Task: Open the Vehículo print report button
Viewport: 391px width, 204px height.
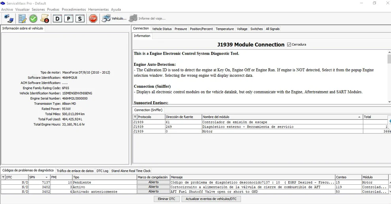Action: tap(114, 19)
